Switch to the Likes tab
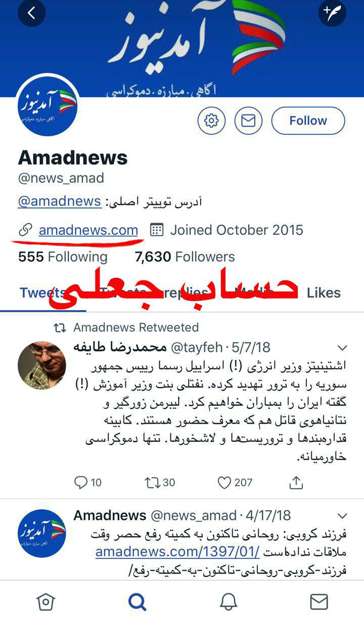 (x=324, y=293)
